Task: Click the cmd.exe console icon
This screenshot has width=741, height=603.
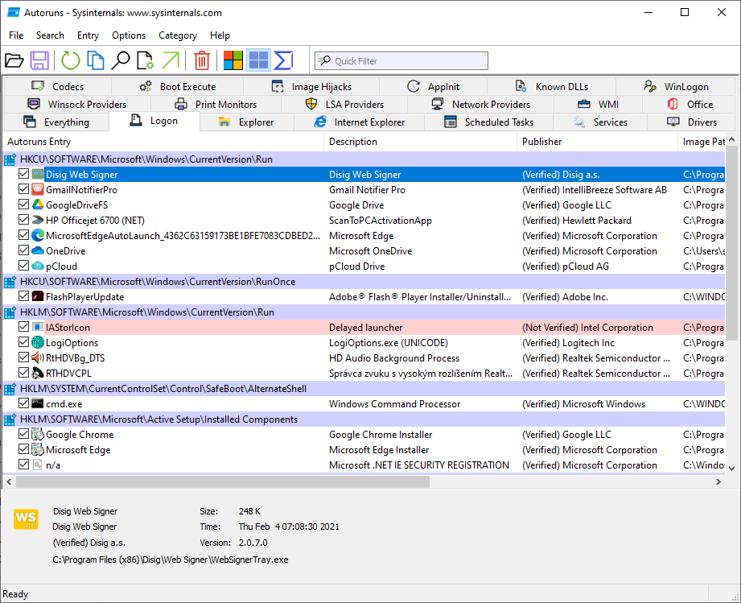Action: pyautogui.click(x=38, y=404)
